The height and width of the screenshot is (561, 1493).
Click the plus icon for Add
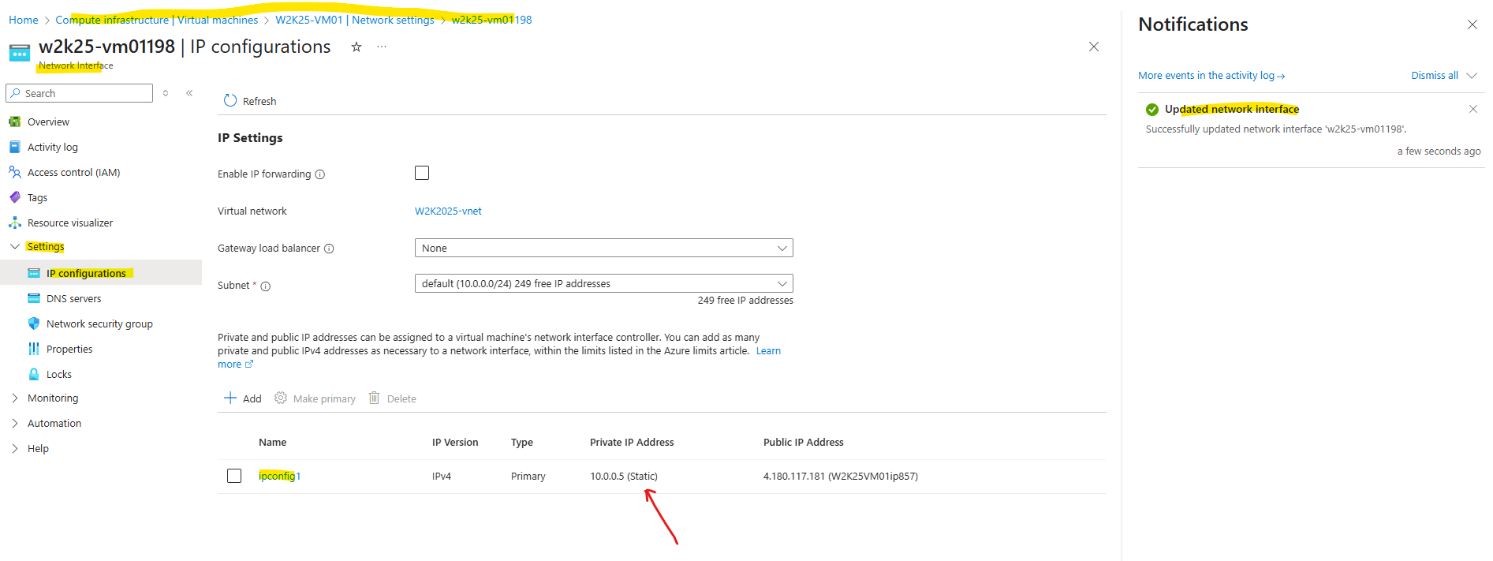tap(230, 398)
